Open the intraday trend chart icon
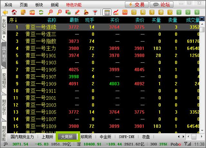This screenshot has width=206, height=148. click(x=116, y=12)
